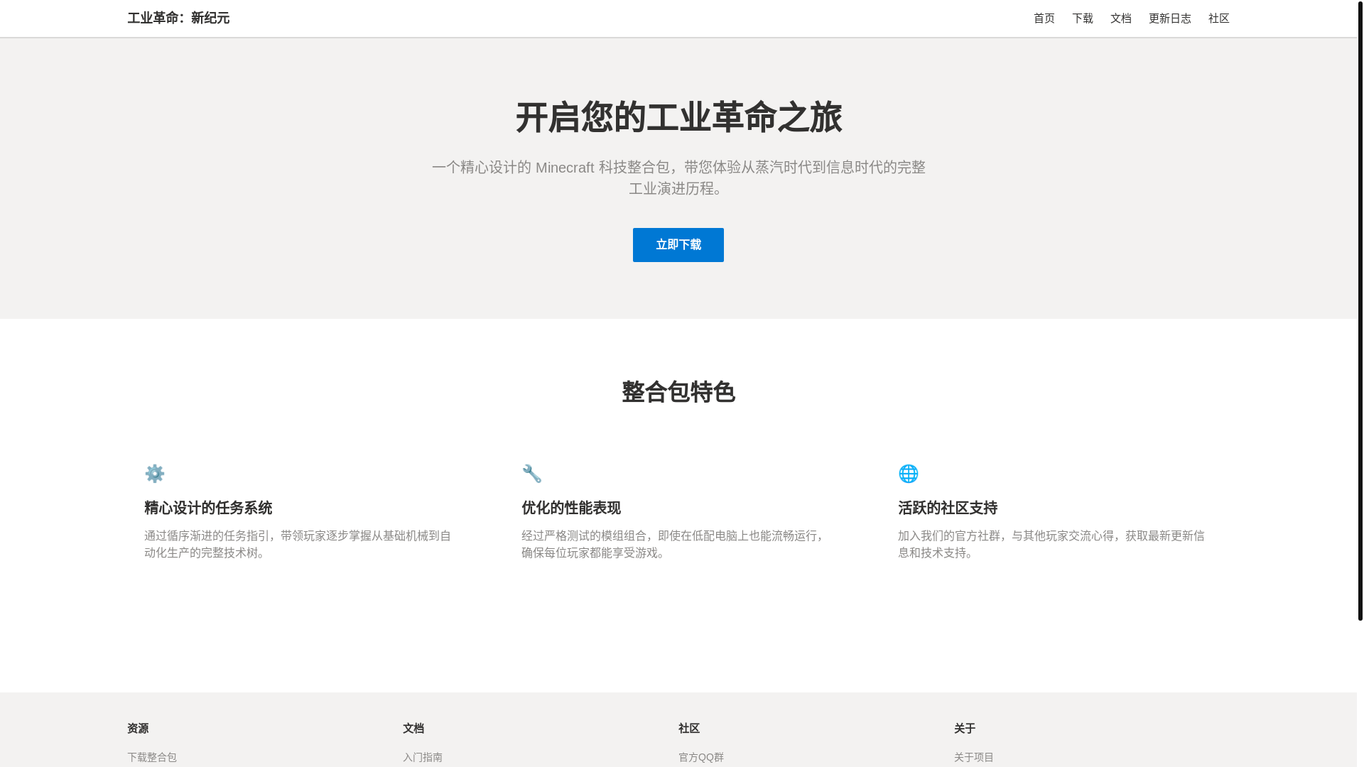Open the 下载整合包 footer link
This screenshot has width=1364, height=767.
(x=152, y=757)
